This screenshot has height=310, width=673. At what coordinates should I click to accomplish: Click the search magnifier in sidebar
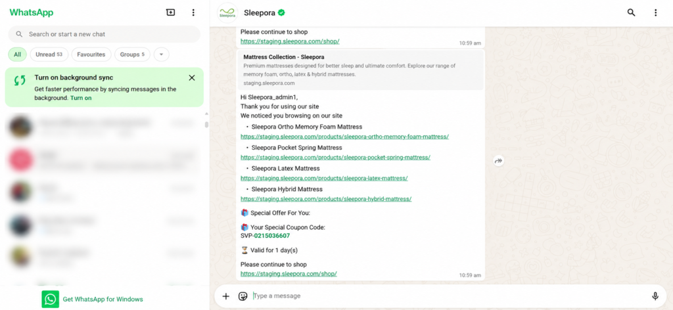[x=19, y=34]
